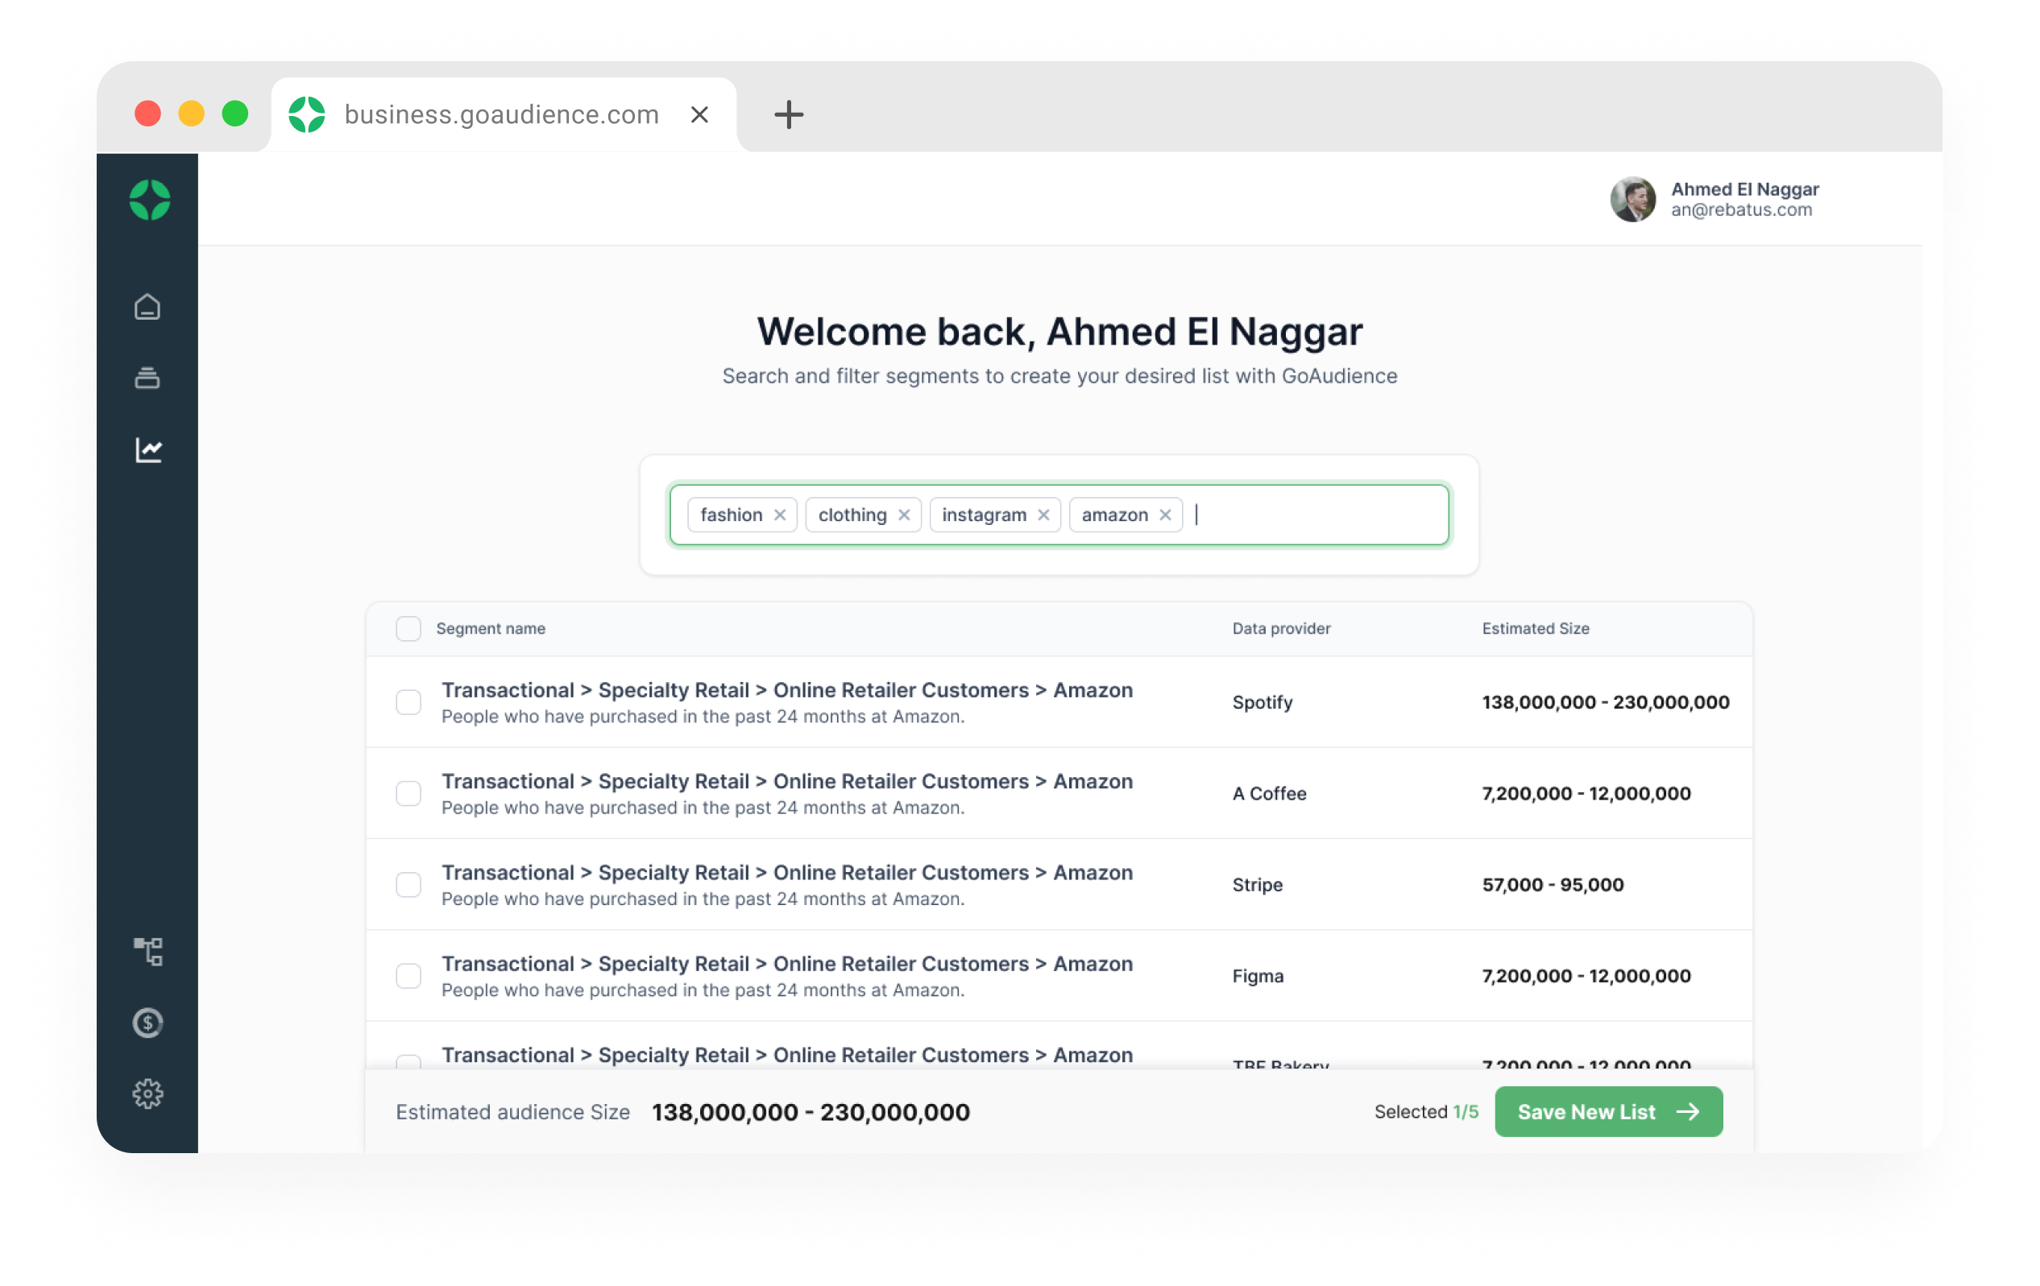Click Estimated audience Size label in footer
This screenshot has width=2040, height=1286.
coord(512,1111)
